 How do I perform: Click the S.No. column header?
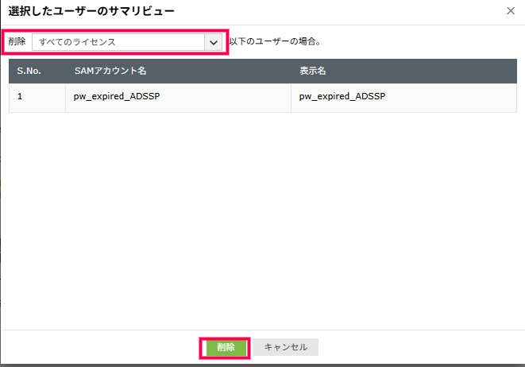(29, 71)
